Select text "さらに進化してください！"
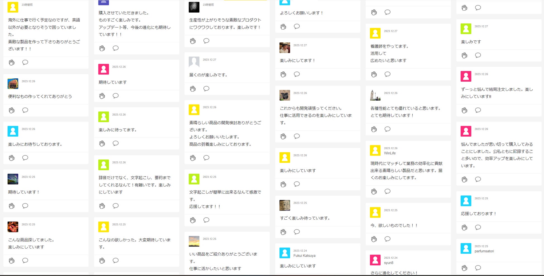544x276 pixels. (x=394, y=273)
